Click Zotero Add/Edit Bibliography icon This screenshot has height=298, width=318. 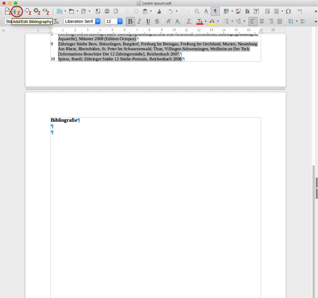coord(17,11)
